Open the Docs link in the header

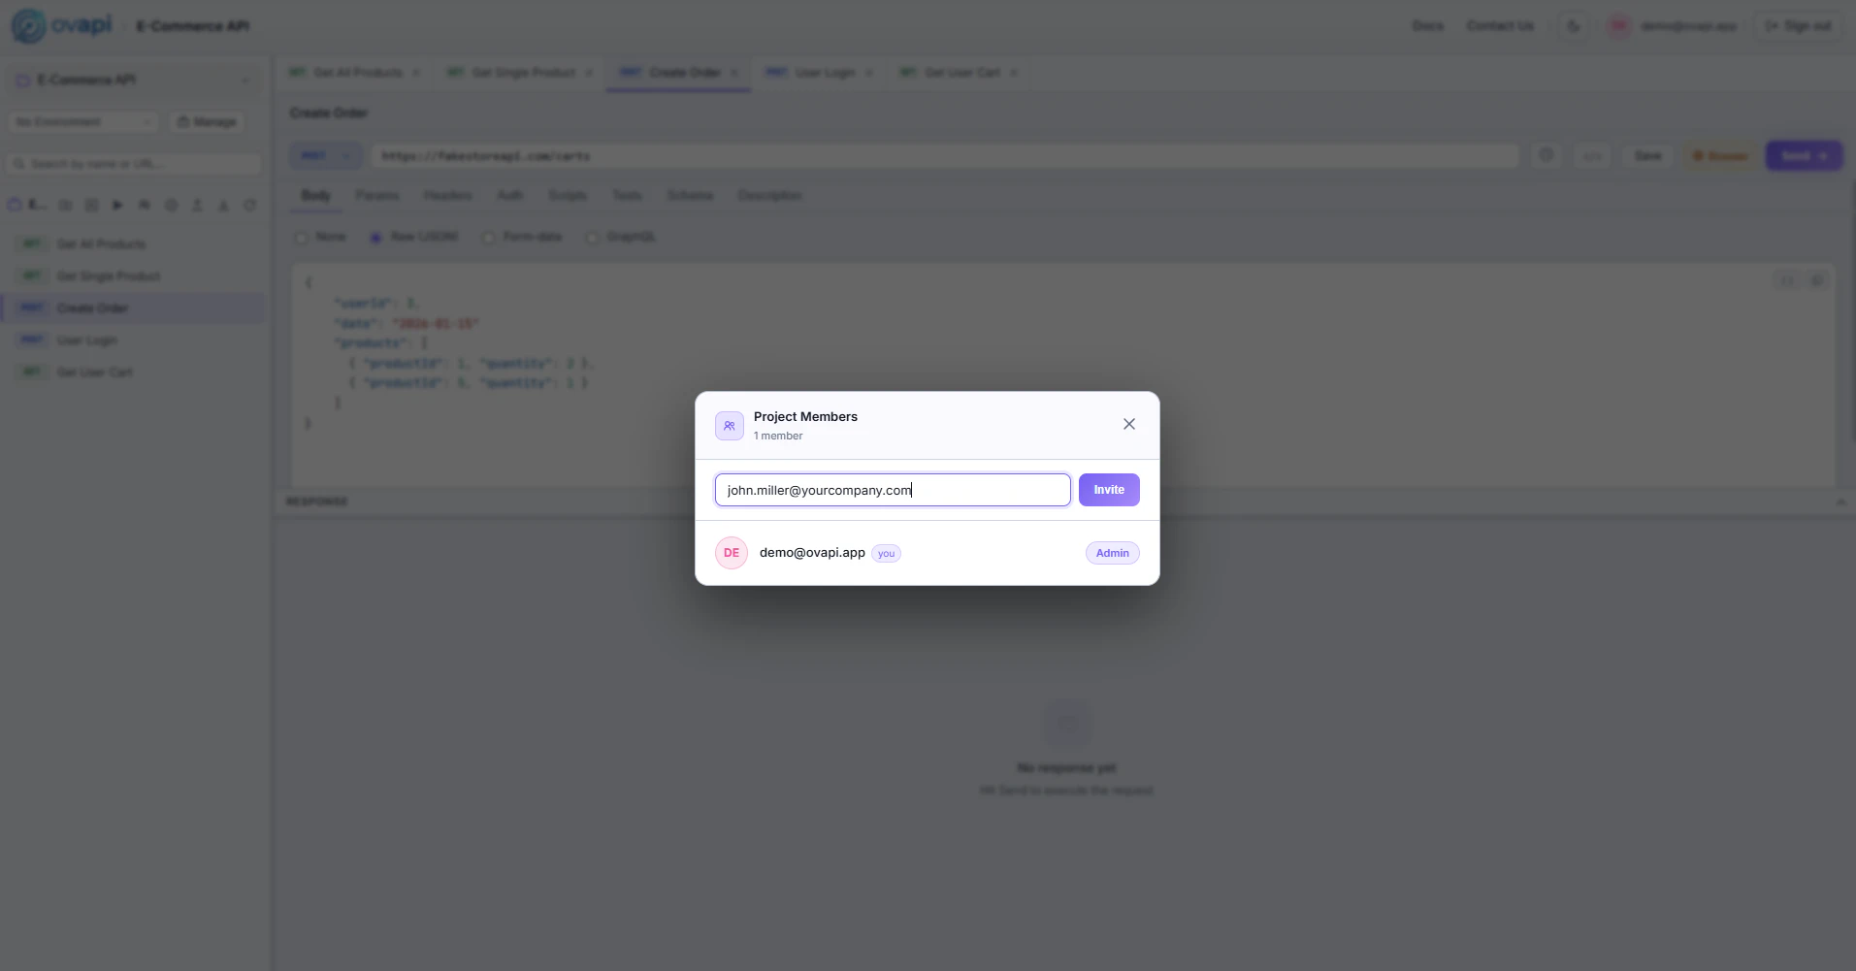click(1427, 25)
